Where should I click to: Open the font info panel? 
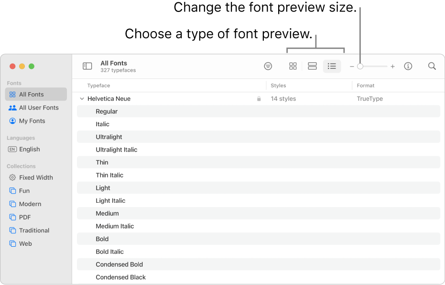click(x=408, y=66)
